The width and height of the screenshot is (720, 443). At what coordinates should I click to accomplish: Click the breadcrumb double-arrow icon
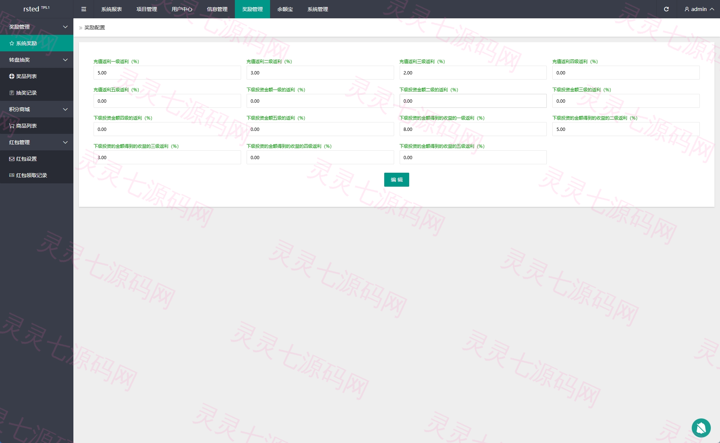pyautogui.click(x=81, y=28)
